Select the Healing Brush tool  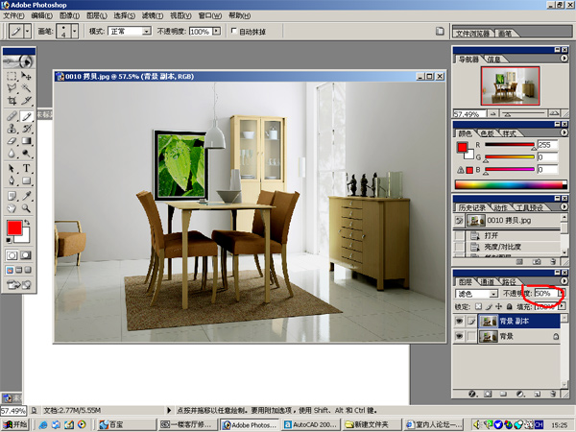pos(12,116)
